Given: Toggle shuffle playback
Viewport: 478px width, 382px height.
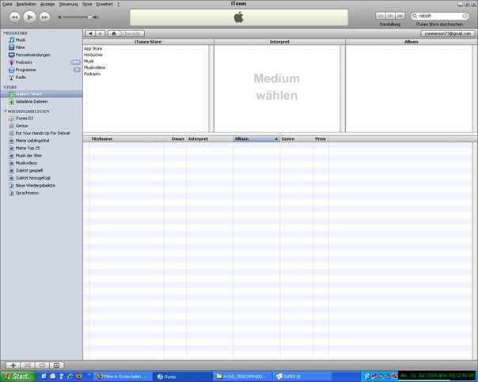Looking at the screenshot, I should coord(28,365).
